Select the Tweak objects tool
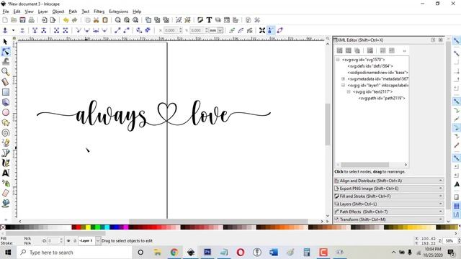 (5, 62)
